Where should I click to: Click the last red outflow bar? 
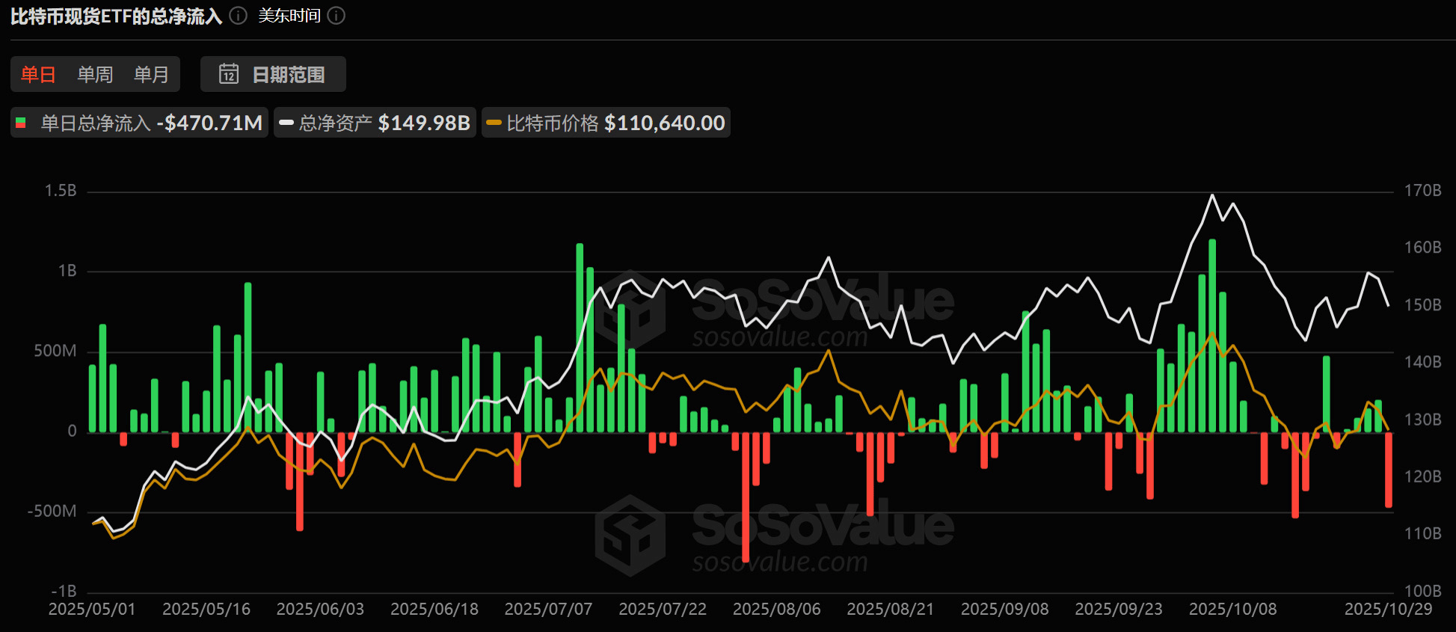[1389, 470]
